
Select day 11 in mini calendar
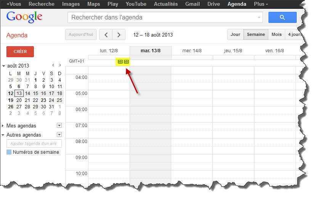(x=59, y=87)
